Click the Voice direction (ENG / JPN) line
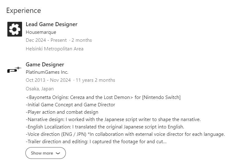 coord(125,134)
